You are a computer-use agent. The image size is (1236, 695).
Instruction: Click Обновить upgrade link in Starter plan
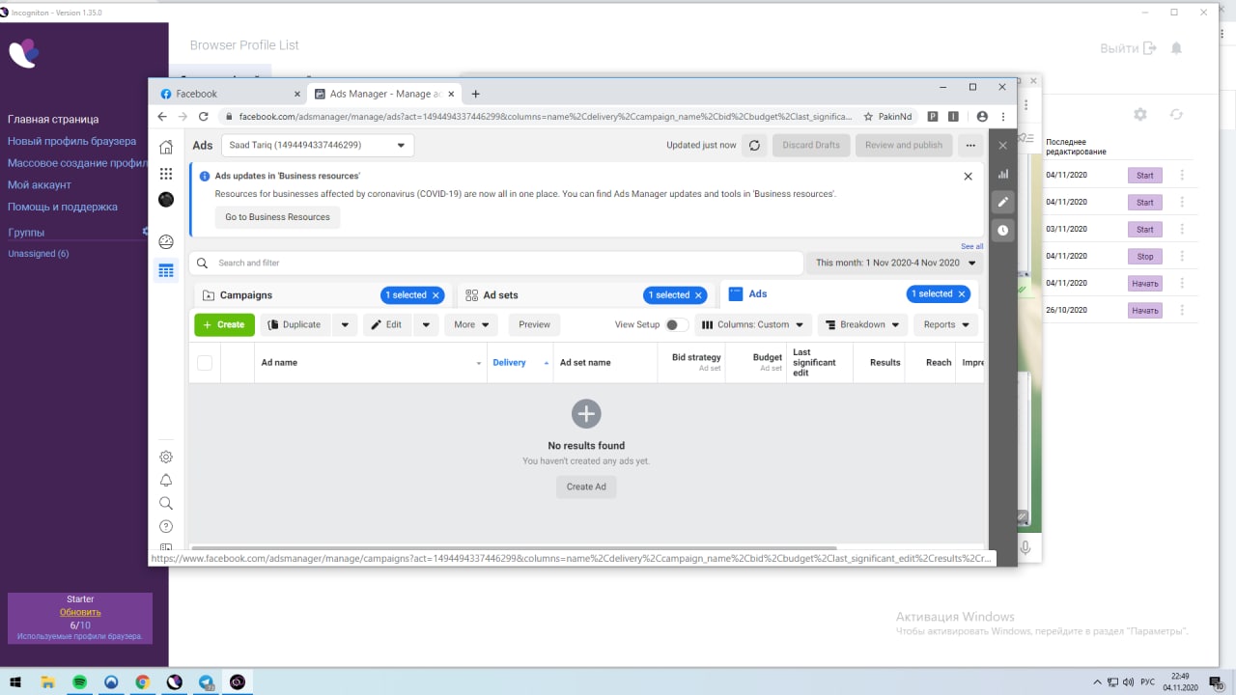point(80,612)
